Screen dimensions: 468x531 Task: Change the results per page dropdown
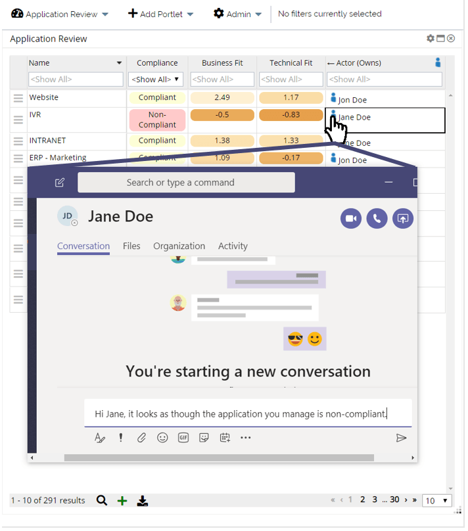click(x=436, y=501)
